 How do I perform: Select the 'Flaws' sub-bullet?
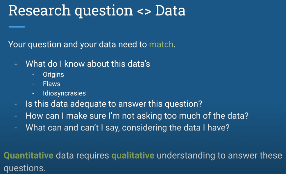click(x=52, y=84)
